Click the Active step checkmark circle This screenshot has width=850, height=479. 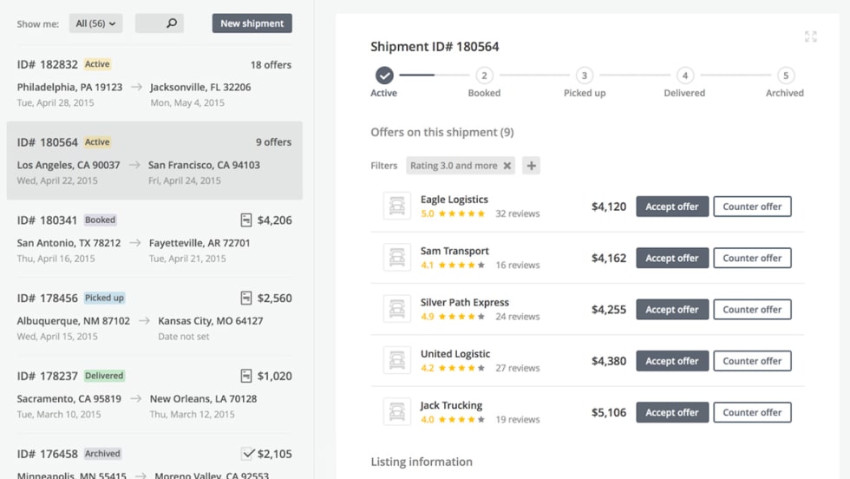[x=384, y=75]
